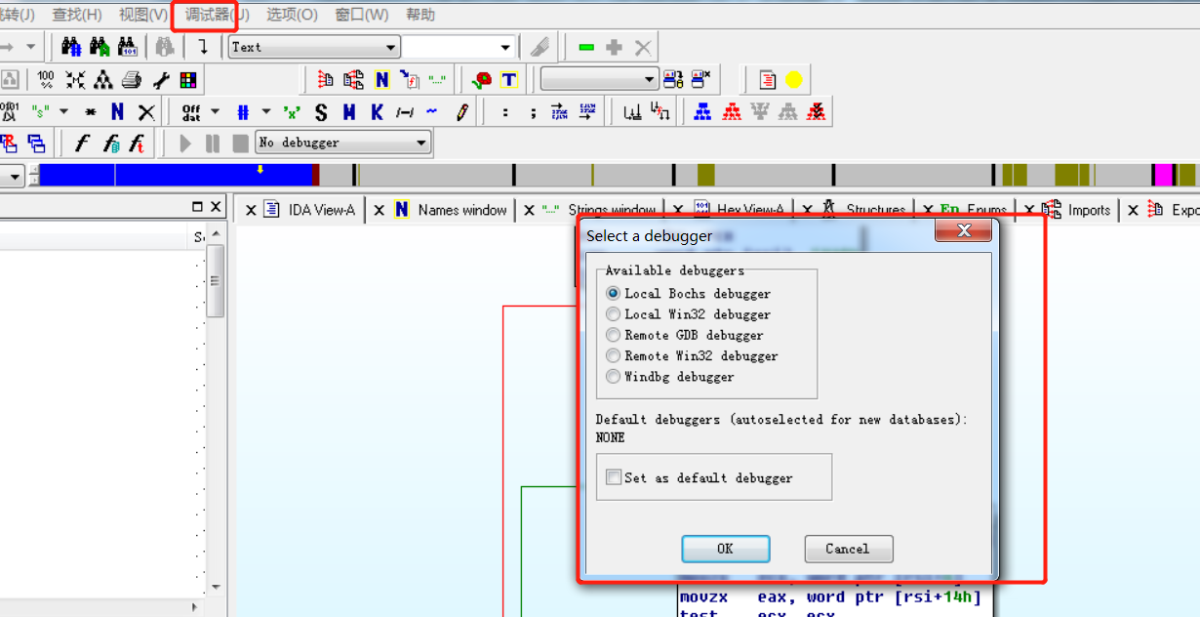Click the blue hash # icon
The width and height of the screenshot is (1200, 617).
(243, 112)
